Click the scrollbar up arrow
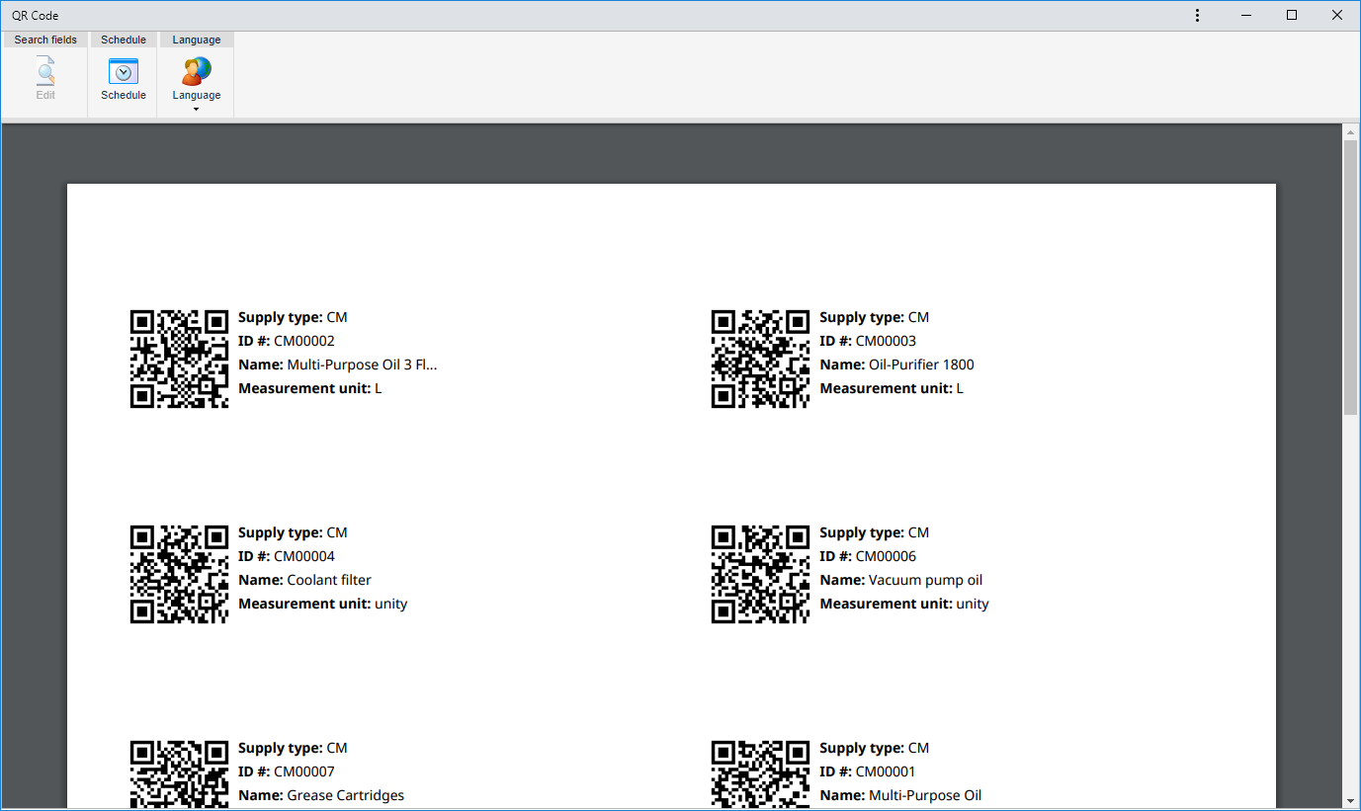1361x811 pixels. (1350, 131)
